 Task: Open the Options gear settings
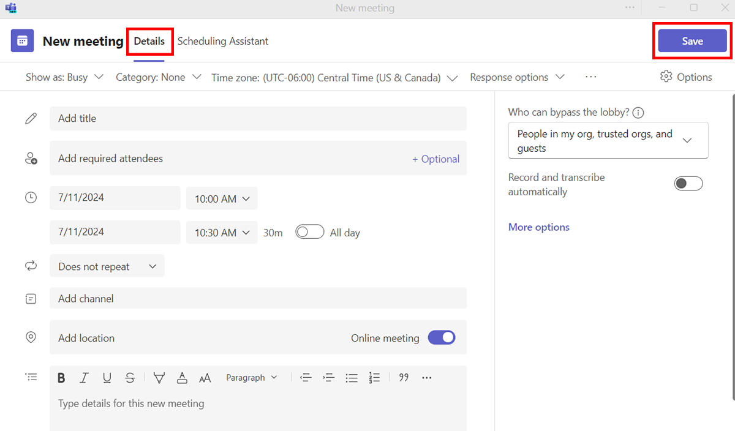[x=685, y=77]
